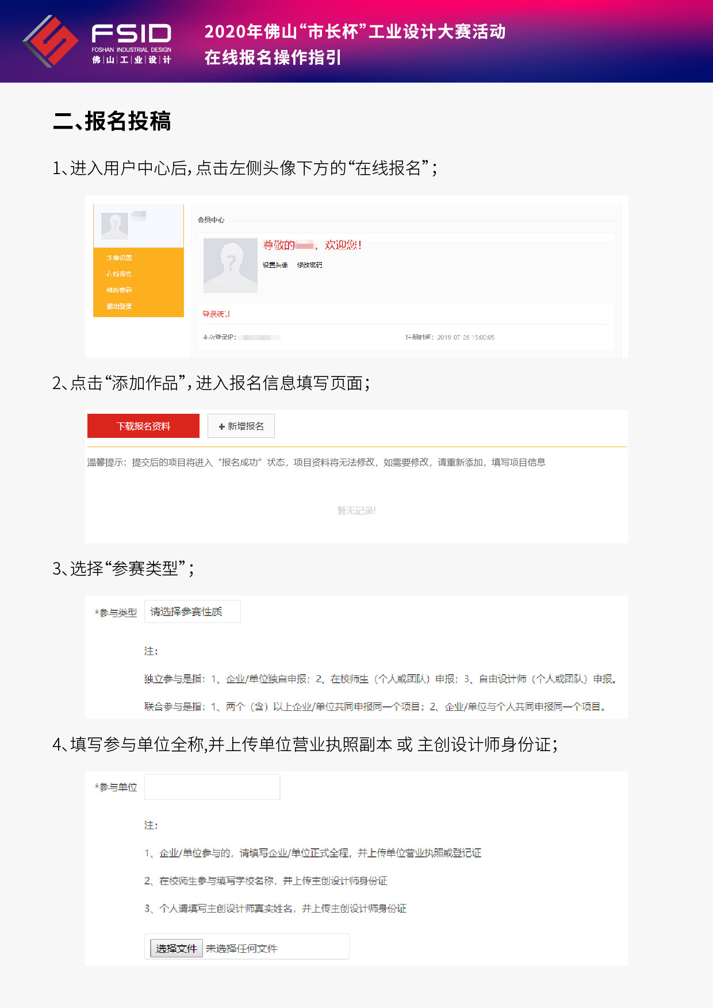The width and height of the screenshot is (713, 1008).
Task: Click the FSID red logo emblem
Action: (x=51, y=41)
